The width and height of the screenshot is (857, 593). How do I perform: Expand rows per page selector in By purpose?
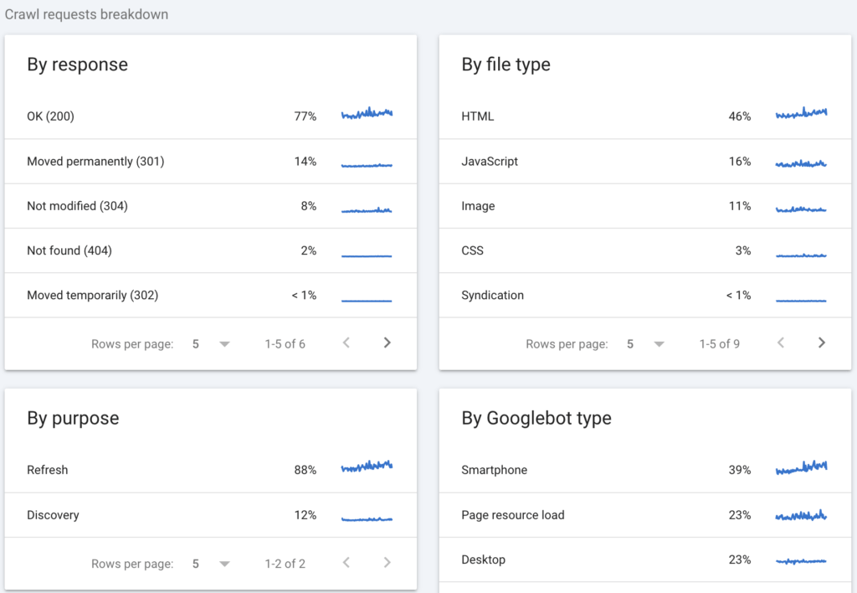[x=210, y=564]
